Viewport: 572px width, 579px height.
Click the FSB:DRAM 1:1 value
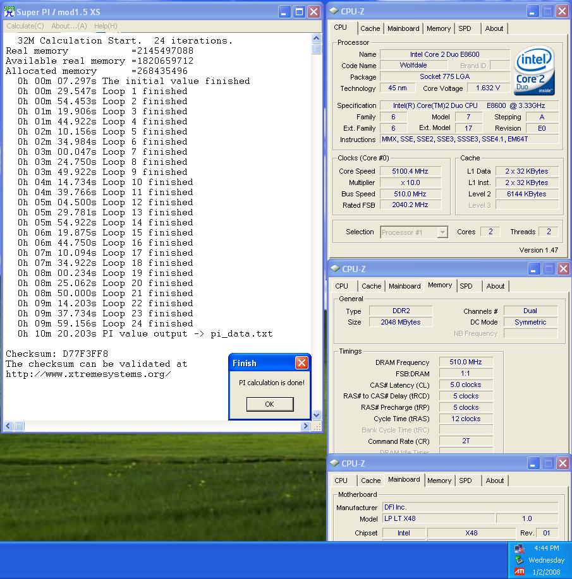[466, 373]
